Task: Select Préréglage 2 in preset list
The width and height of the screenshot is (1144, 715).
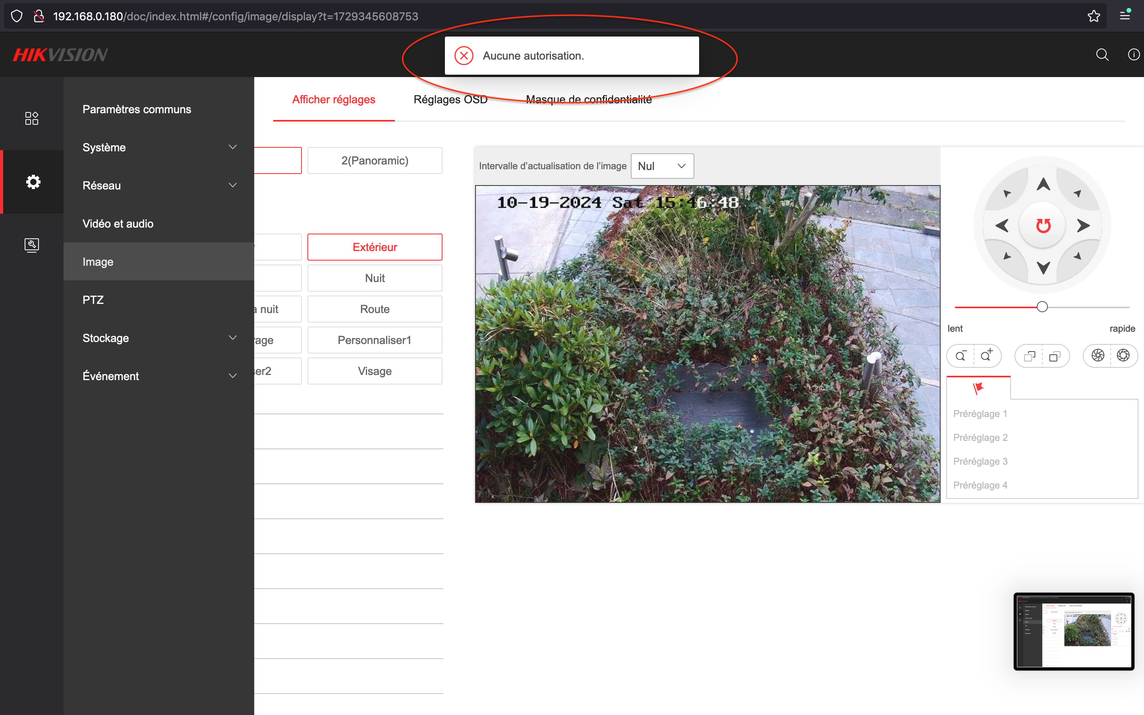Action: click(x=980, y=437)
